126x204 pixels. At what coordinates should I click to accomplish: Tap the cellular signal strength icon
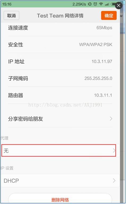tap(107, 4)
